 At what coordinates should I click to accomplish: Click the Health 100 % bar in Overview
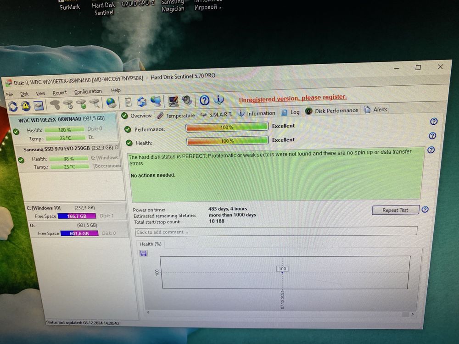(x=227, y=141)
